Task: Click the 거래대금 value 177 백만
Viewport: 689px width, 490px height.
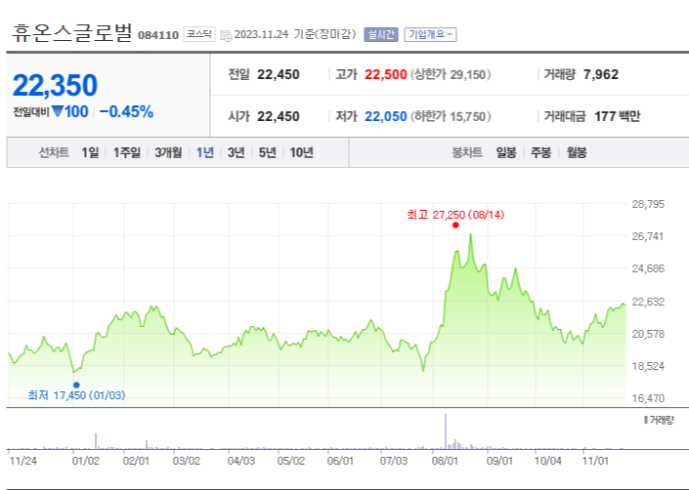Action: (617, 116)
